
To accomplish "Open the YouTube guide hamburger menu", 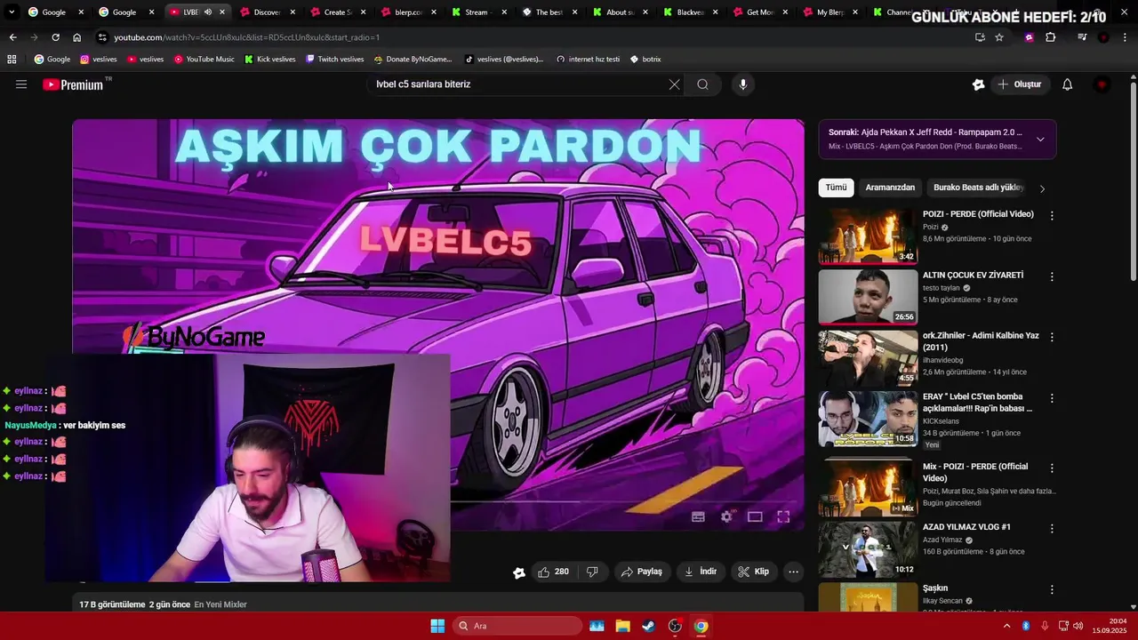I will [x=21, y=84].
